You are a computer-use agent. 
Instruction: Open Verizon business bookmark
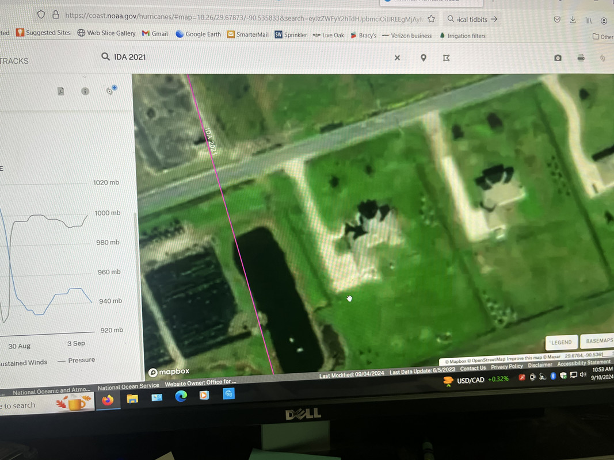click(407, 36)
